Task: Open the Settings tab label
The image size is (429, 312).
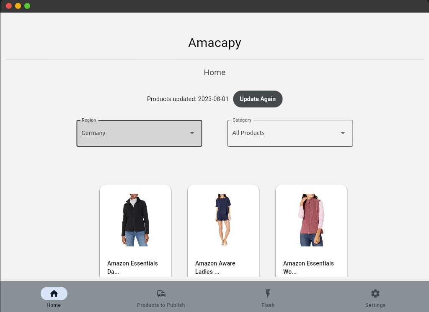Action: click(375, 305)
